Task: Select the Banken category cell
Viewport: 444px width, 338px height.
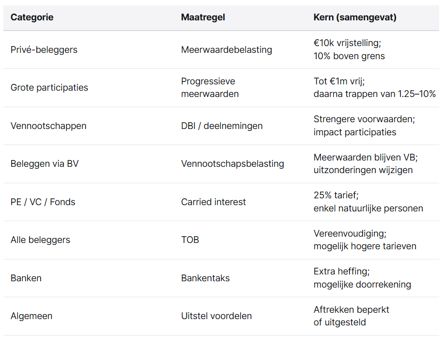Action: pyautogui.click(x=26, y=278)
